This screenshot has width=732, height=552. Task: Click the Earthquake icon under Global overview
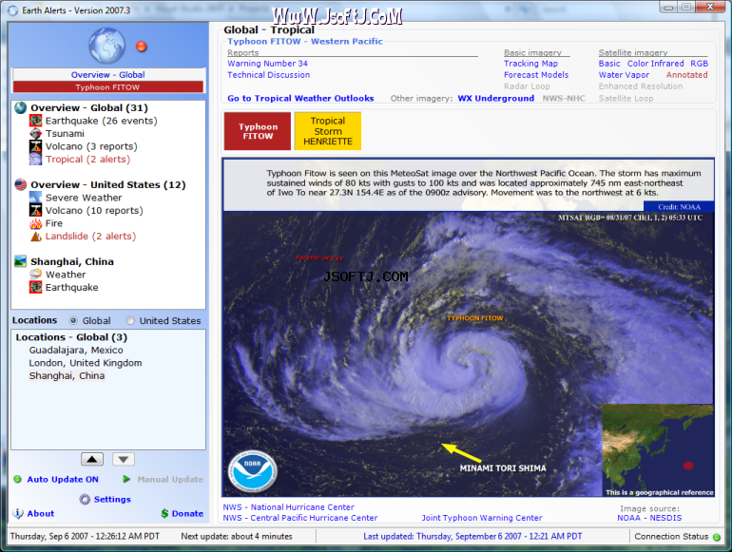pos(35,121)
